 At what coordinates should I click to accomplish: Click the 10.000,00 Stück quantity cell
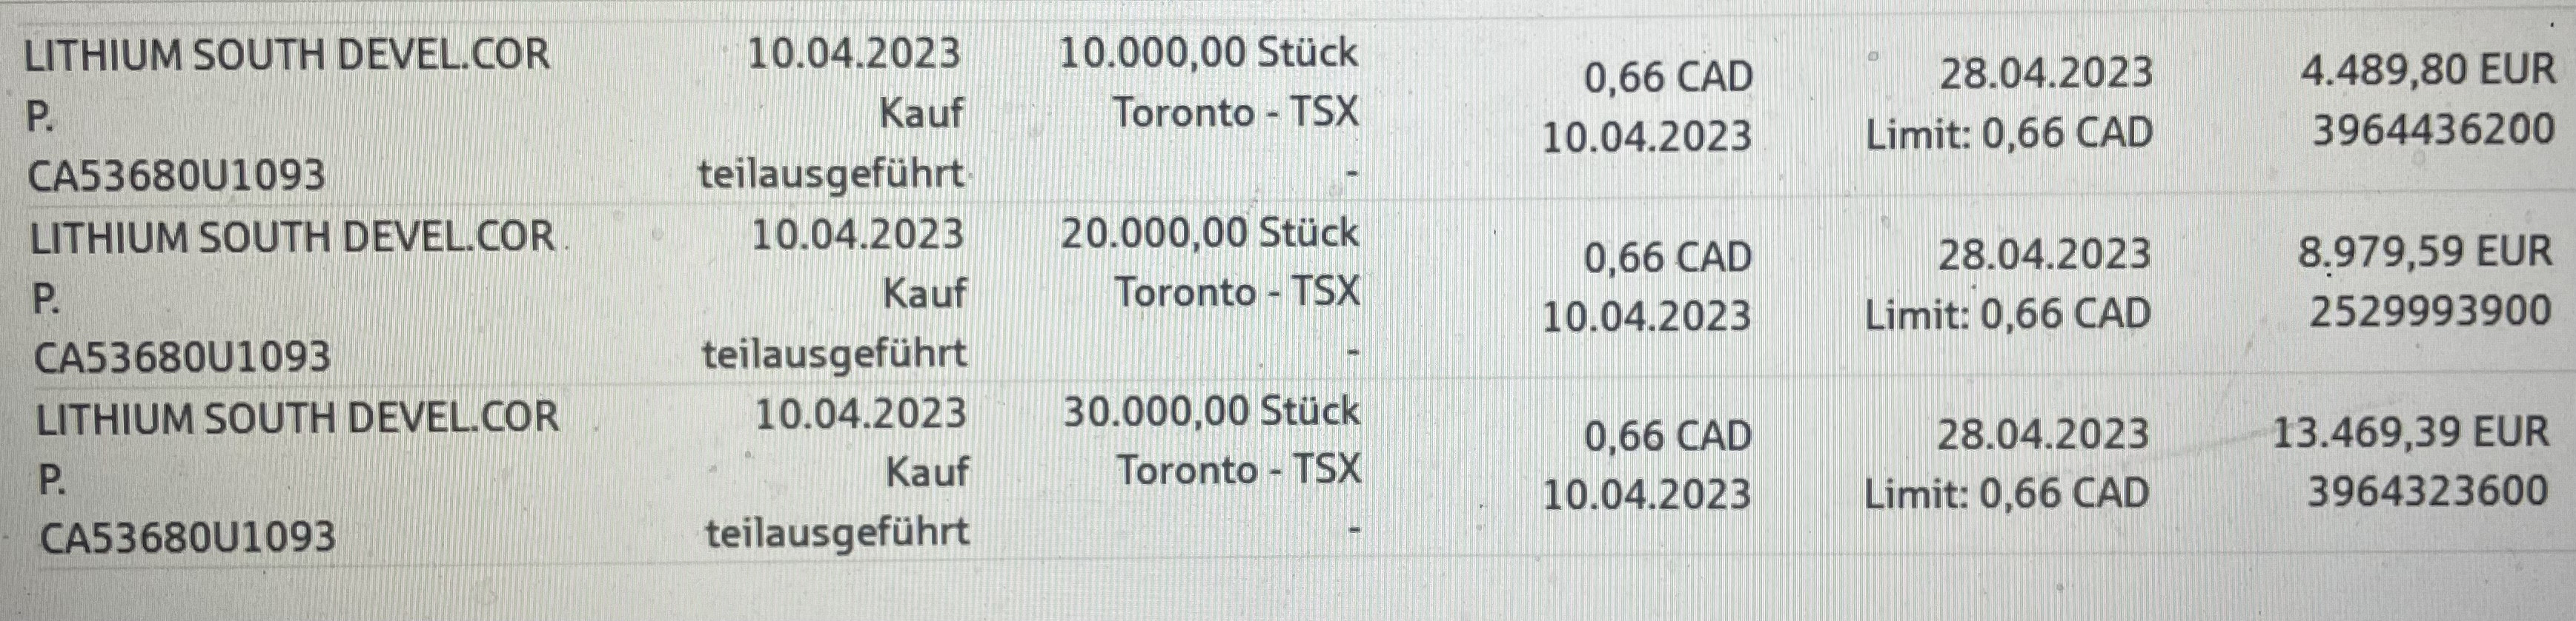1208,53
